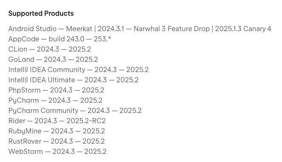Select the Android Studio compatibility line
Screen dimensions: 282x162
140,29
